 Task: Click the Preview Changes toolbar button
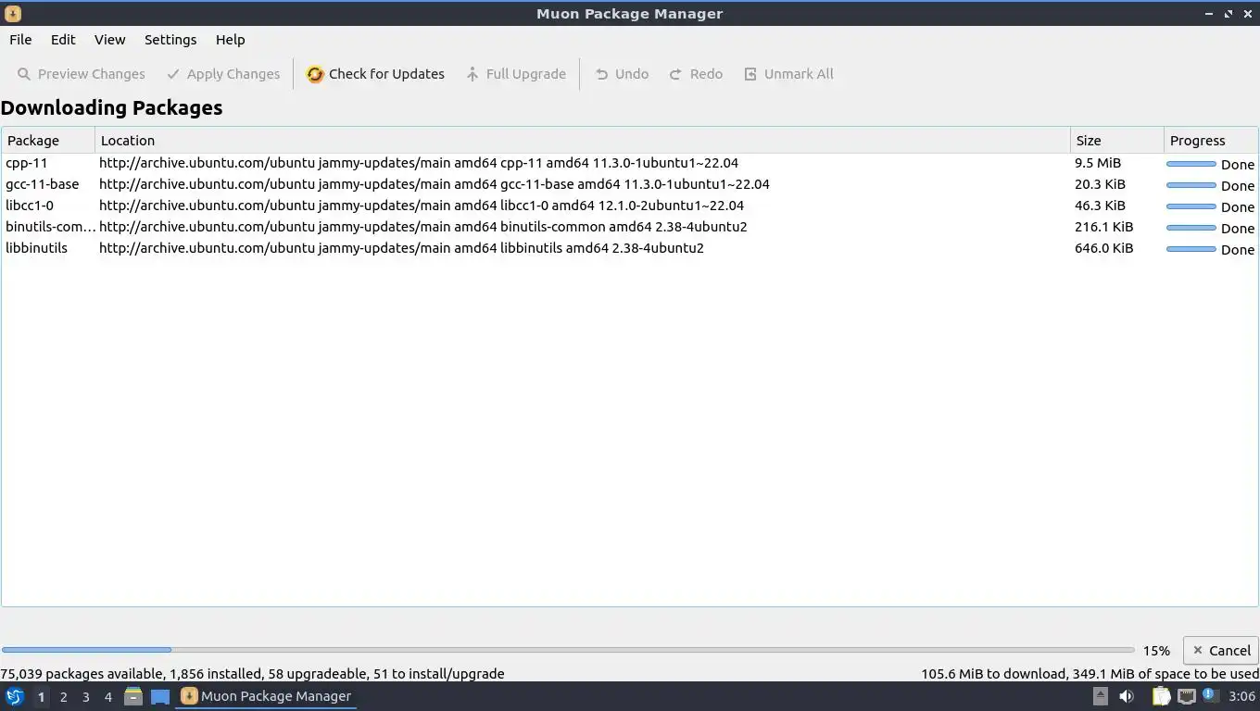tap(81, 74)
